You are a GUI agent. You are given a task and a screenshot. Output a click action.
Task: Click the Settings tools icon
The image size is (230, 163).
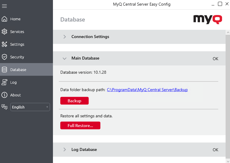pos(4,44)
